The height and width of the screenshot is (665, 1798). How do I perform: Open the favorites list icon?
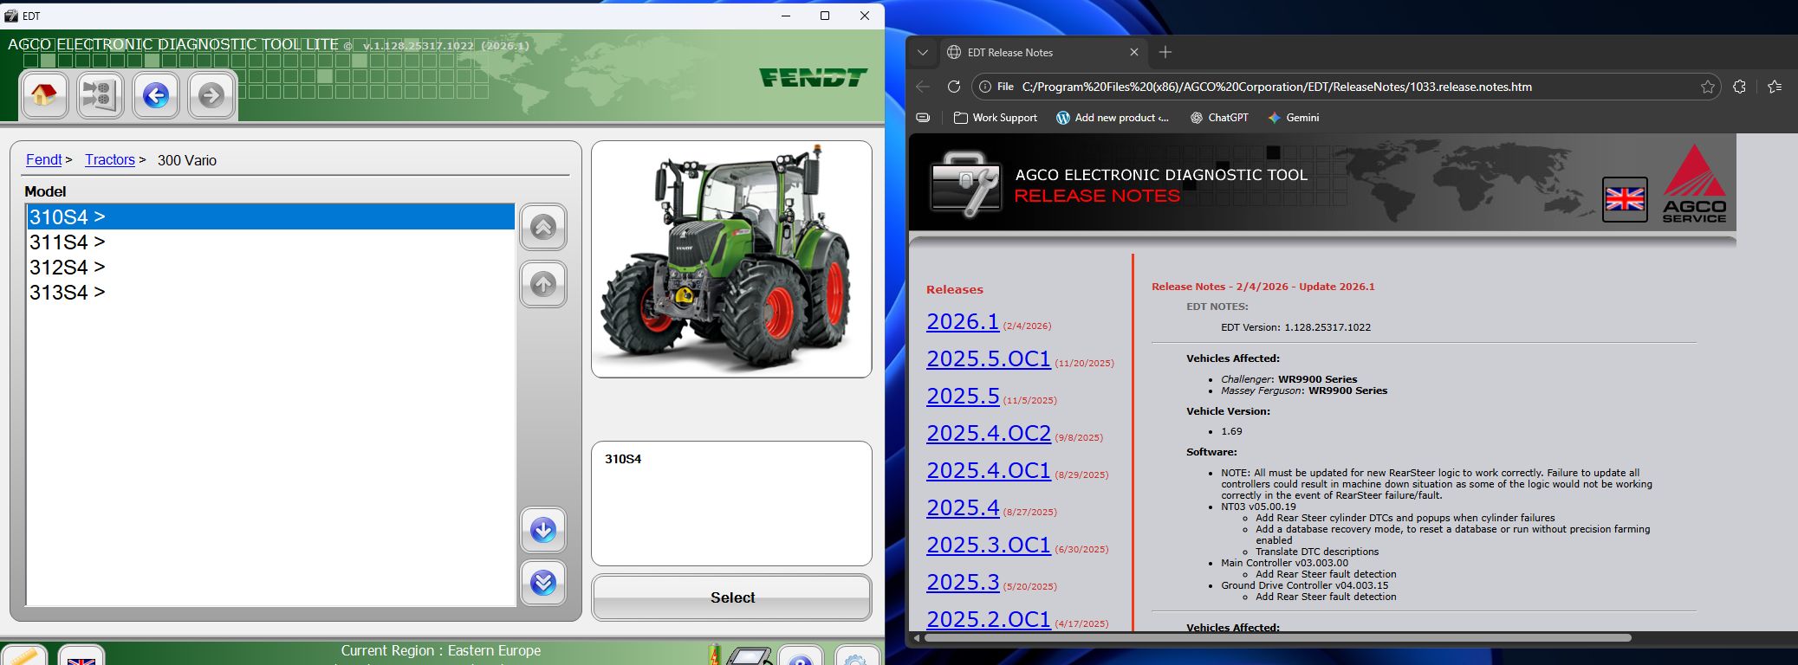tap(1775, 87)
